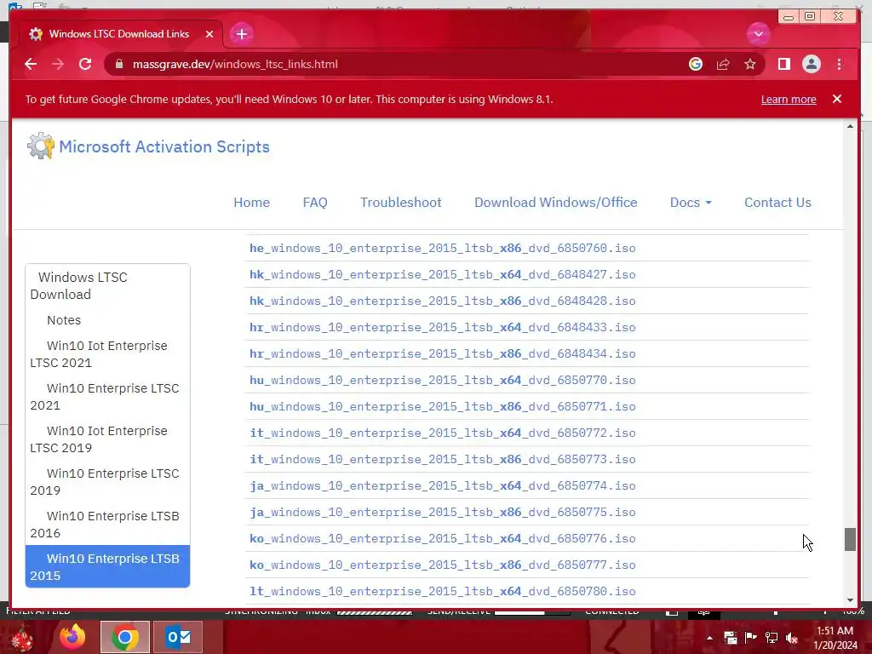Image resolution: width=872 pixels, height=654 pixels.
Task: View site information lock icon
Action: coord(118,64)
